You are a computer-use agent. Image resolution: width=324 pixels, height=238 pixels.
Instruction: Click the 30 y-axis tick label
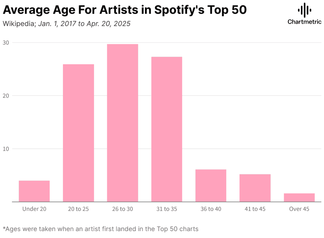(6, 43)
